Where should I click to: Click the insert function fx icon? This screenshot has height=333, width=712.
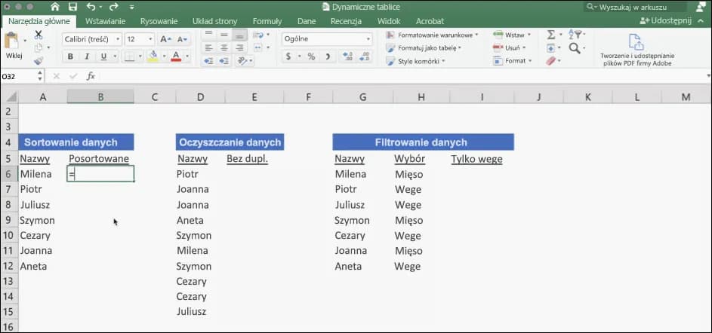coord(91,76)
